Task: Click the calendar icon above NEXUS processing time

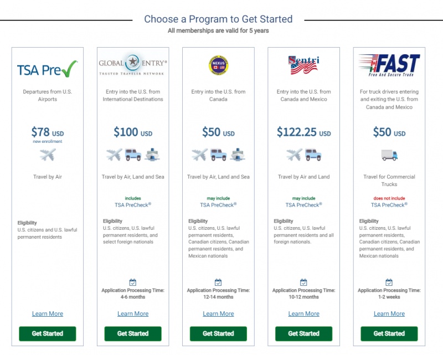Action: tap(218, 282)
